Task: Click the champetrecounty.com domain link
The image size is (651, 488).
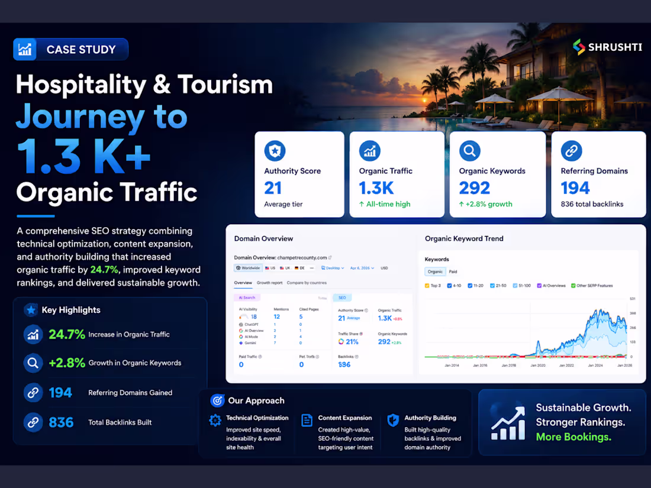Action: coord(302,258)
